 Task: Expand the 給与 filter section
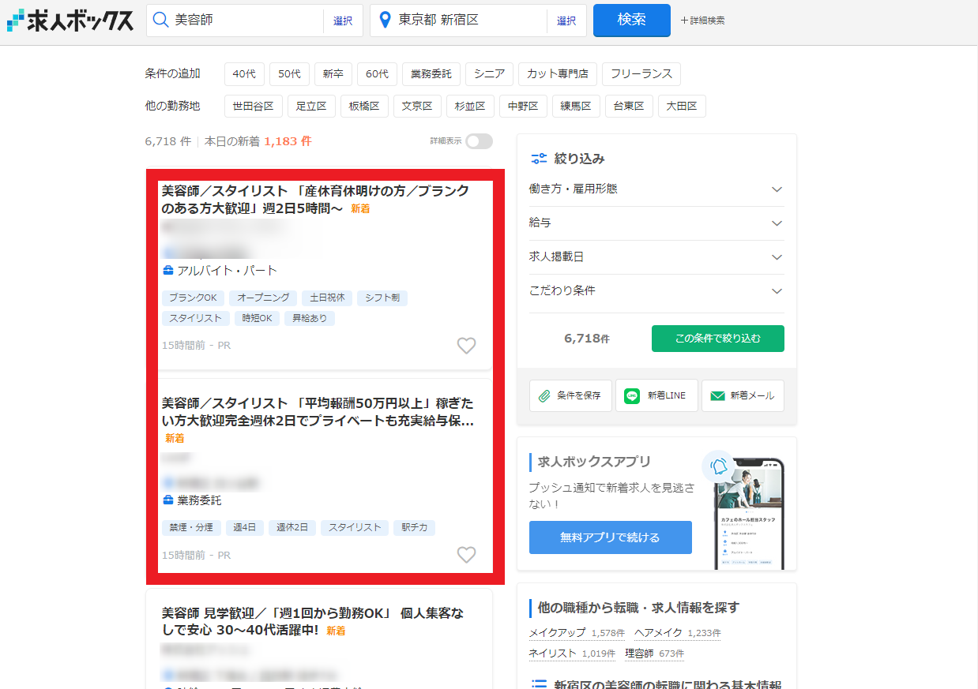coord(656,223)
